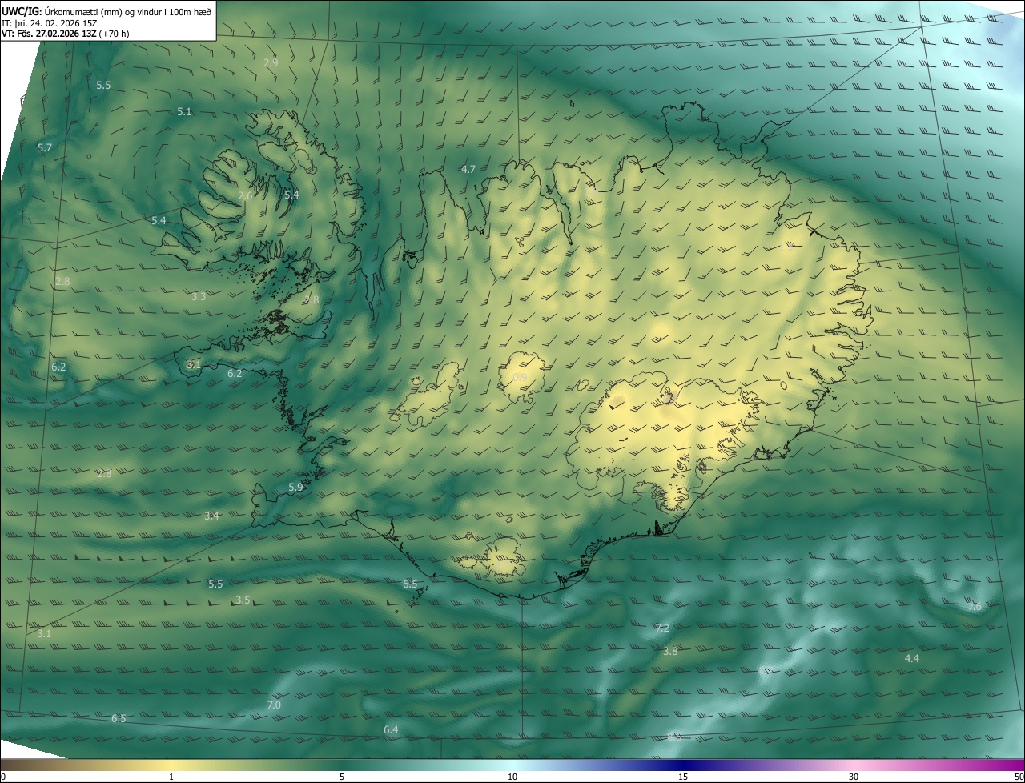This screenshot has height=783, width=1025.
Task: Click the map value label '3.8'
Action: point(670,652)
